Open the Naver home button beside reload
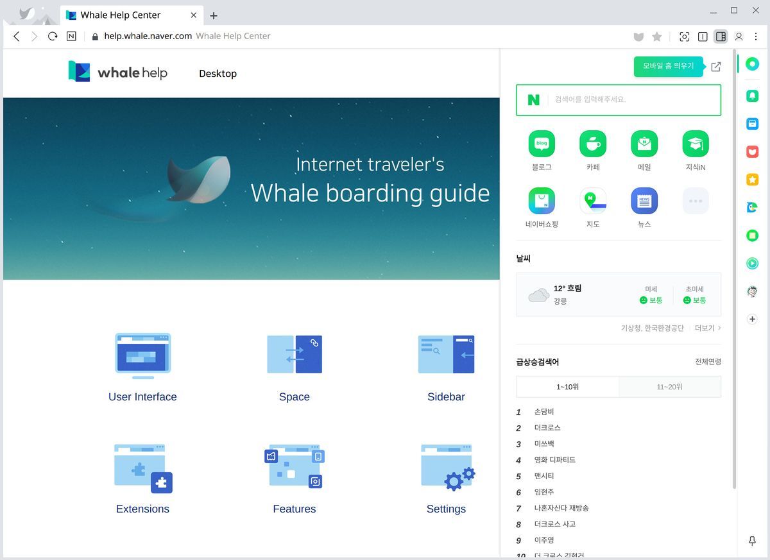The height and width of the screenshot is (560, 770). [71, 37]
